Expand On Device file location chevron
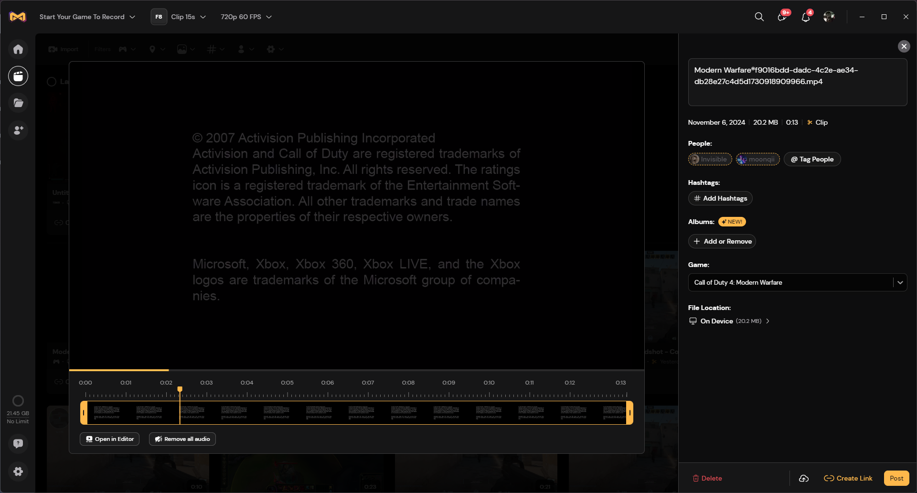Viewport: 917px width, 493px height. (768, 321)
